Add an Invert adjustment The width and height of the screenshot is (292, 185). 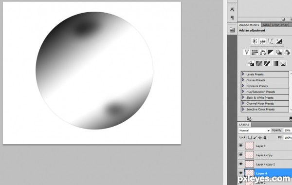coord(251,63)
